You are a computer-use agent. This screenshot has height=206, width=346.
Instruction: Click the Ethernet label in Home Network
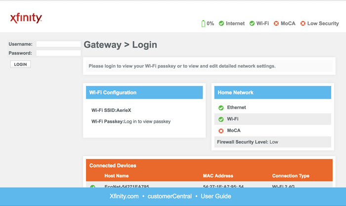tap(236, 107)
